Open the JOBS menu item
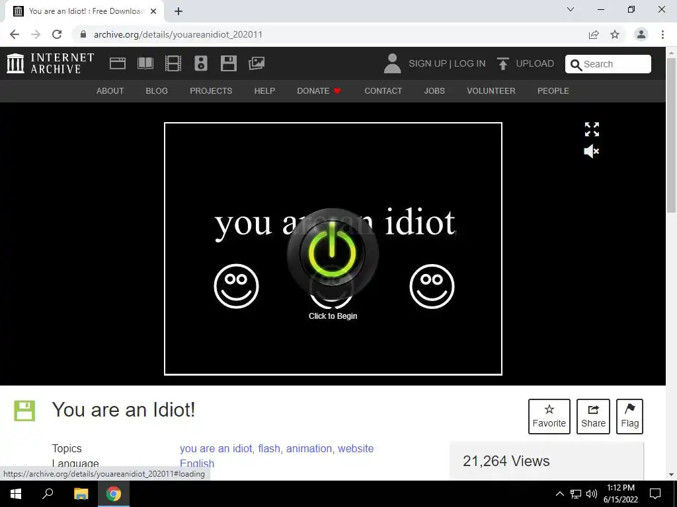Image resolution: width=677 pixels, height=507 pixels. (x=434, y=91)
